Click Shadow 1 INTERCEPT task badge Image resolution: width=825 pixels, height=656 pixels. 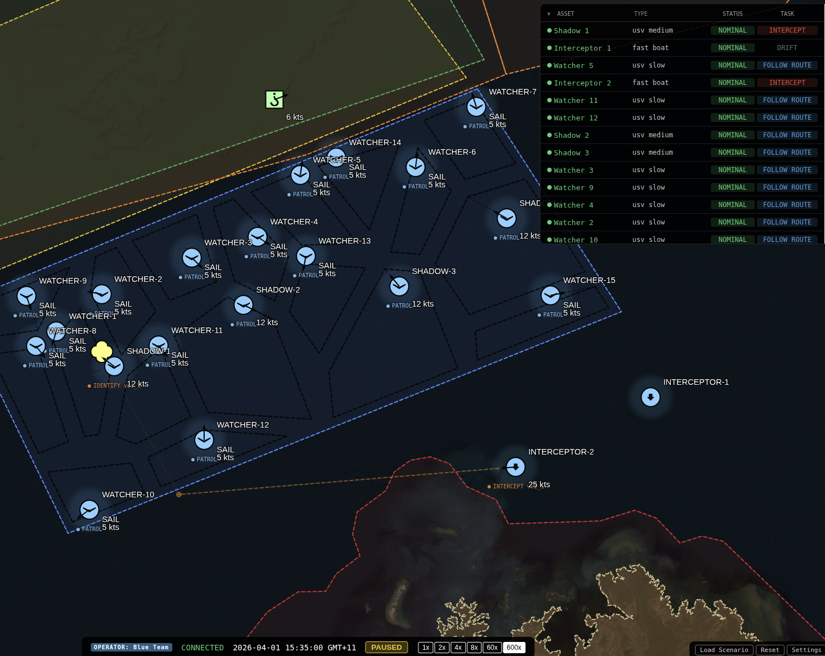787,30
